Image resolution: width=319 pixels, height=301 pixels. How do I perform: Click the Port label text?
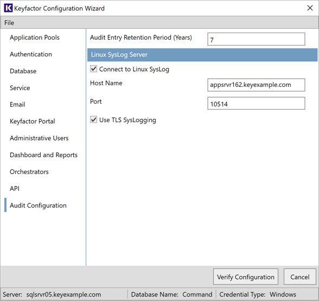[x=96, y=102]
